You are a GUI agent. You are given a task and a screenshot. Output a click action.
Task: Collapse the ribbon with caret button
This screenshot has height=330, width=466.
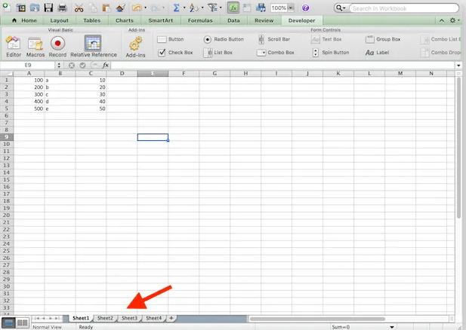pos(442,20)
